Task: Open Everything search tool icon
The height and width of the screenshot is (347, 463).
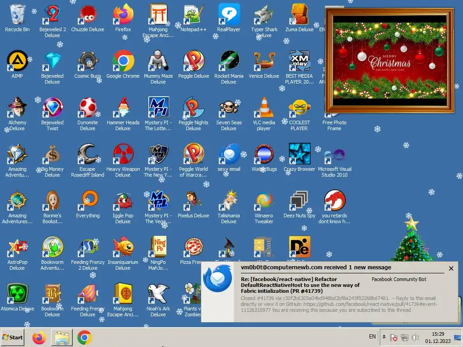Action: click(88, 200)
